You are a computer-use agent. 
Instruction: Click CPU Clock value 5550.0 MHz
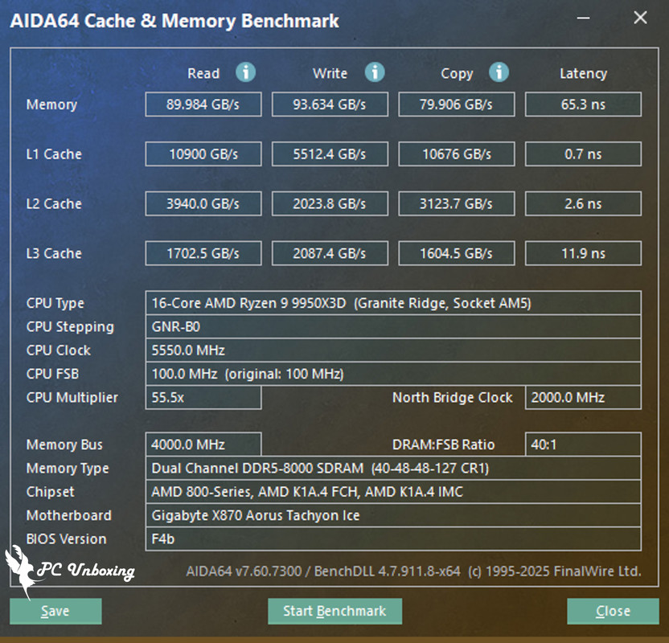point(393,350)
